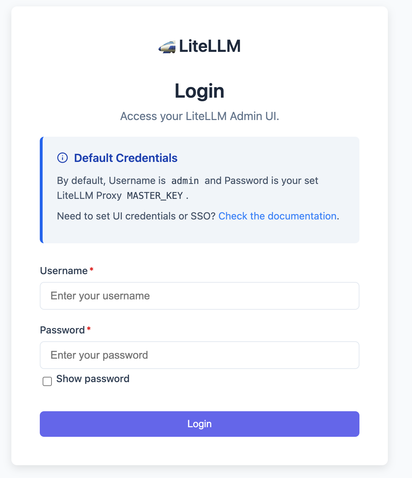Viewport: 412px width, 478px height.
Task: Click the large 'Login' page heading
Action: coord(200,91)
